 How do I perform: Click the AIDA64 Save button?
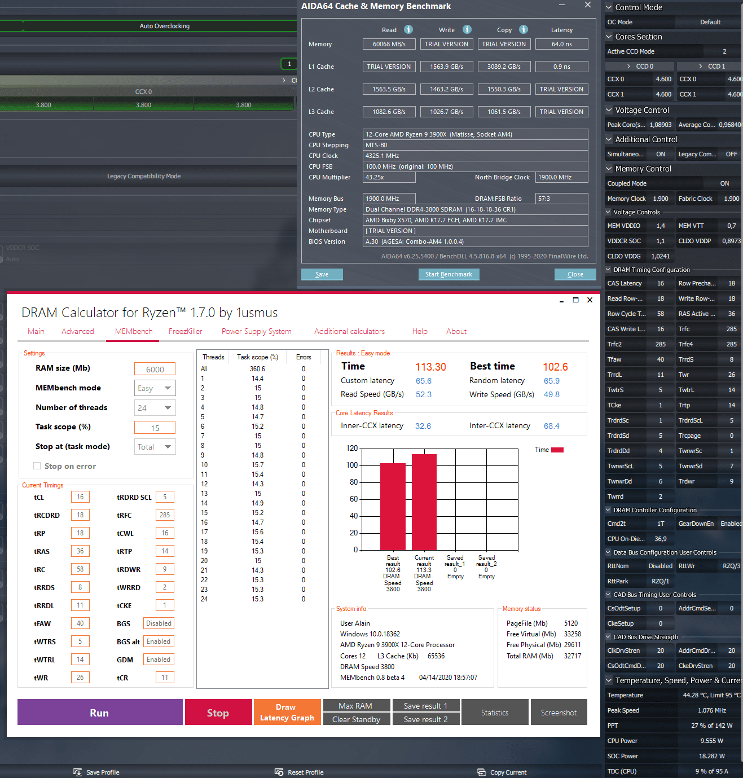click(x=322, y=274)
